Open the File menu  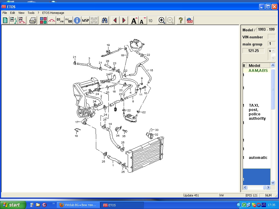[5, 13]
